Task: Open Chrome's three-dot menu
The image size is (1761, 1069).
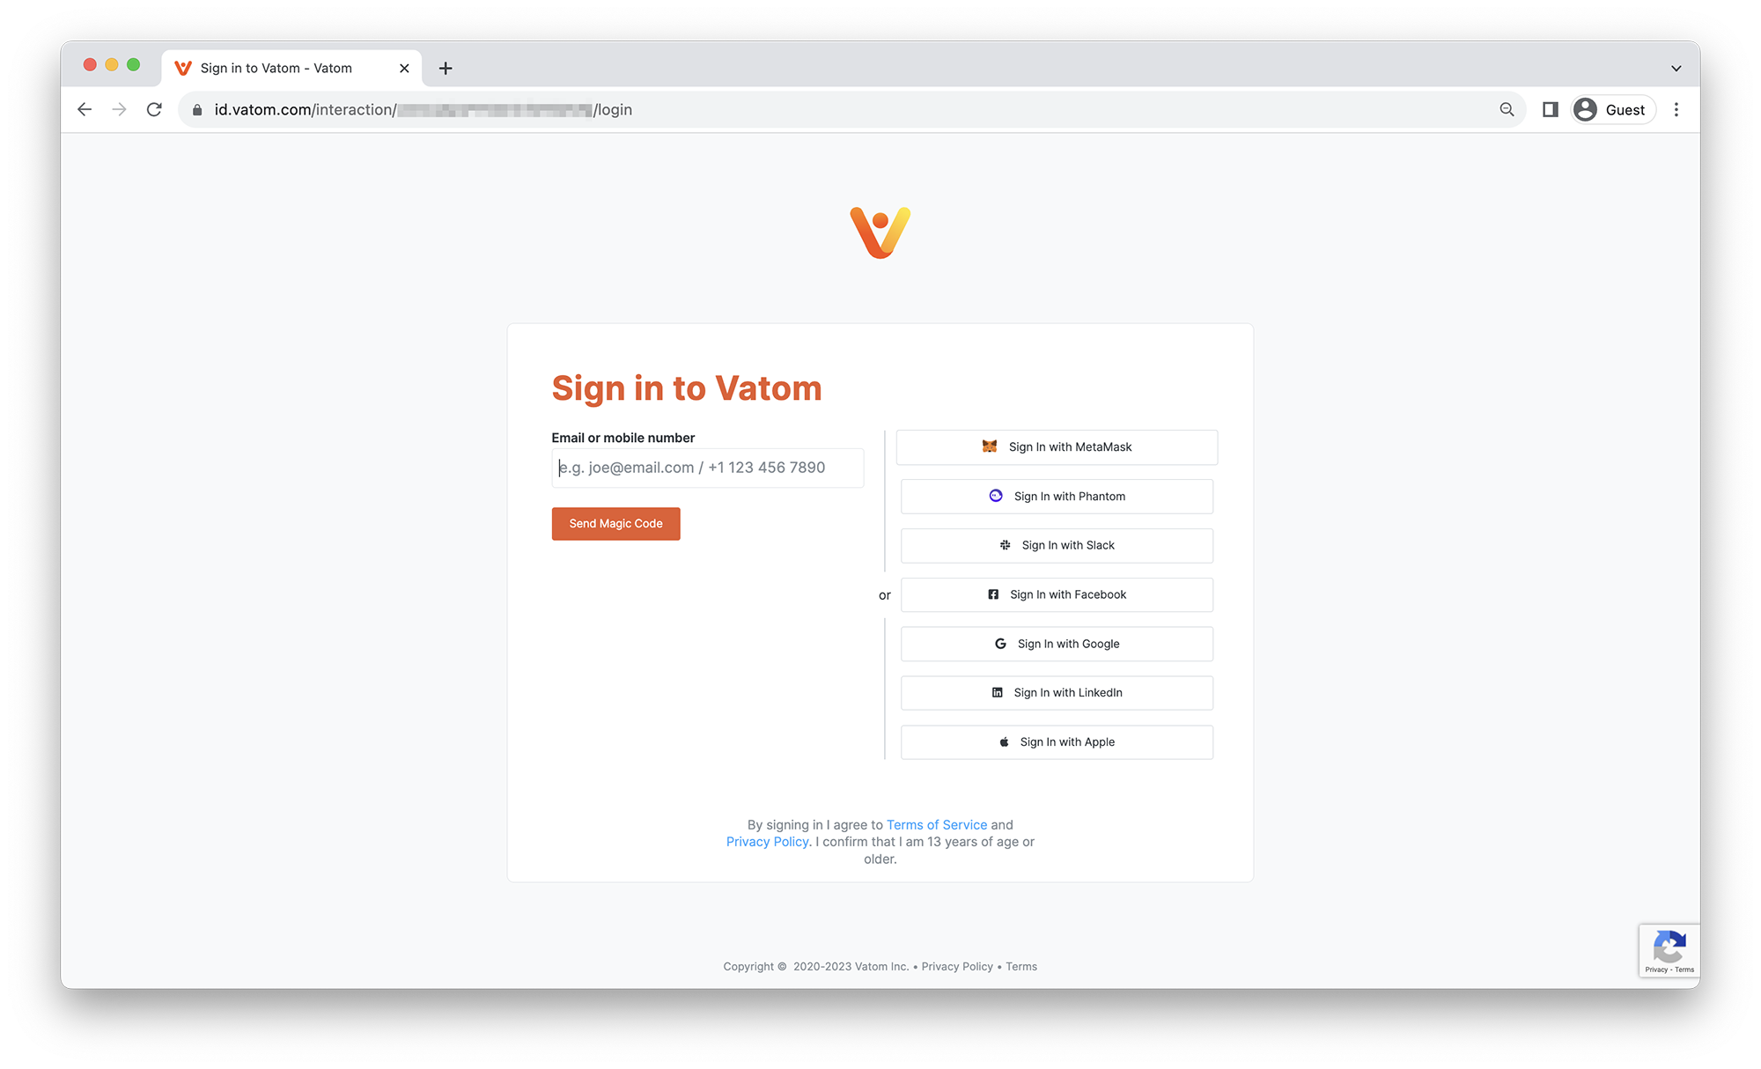Action: [1676, 109]
